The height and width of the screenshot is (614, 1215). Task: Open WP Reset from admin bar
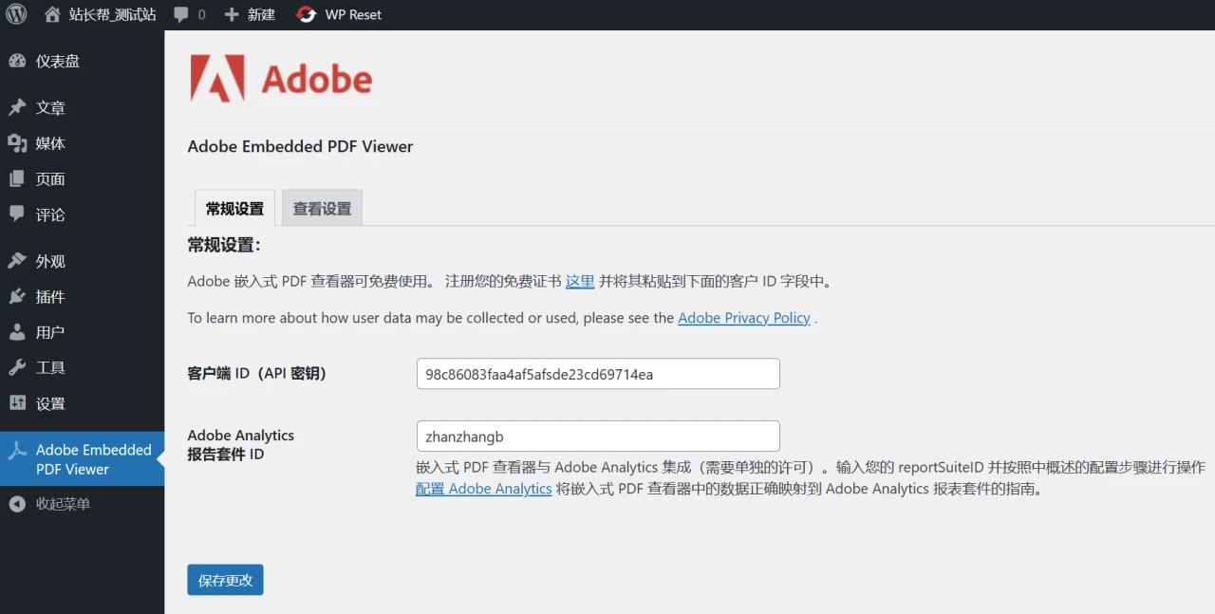(x=339, y=14)
